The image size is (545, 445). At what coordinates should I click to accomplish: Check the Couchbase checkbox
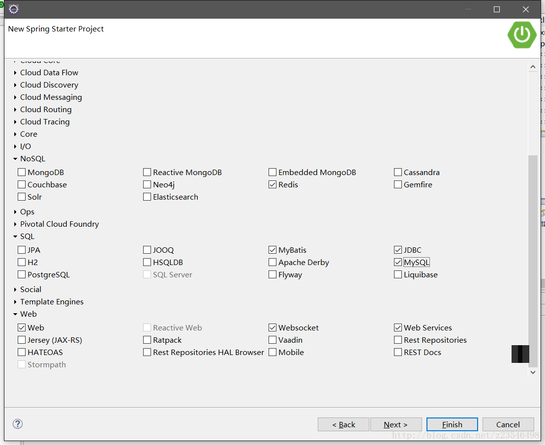click(22, 184)
